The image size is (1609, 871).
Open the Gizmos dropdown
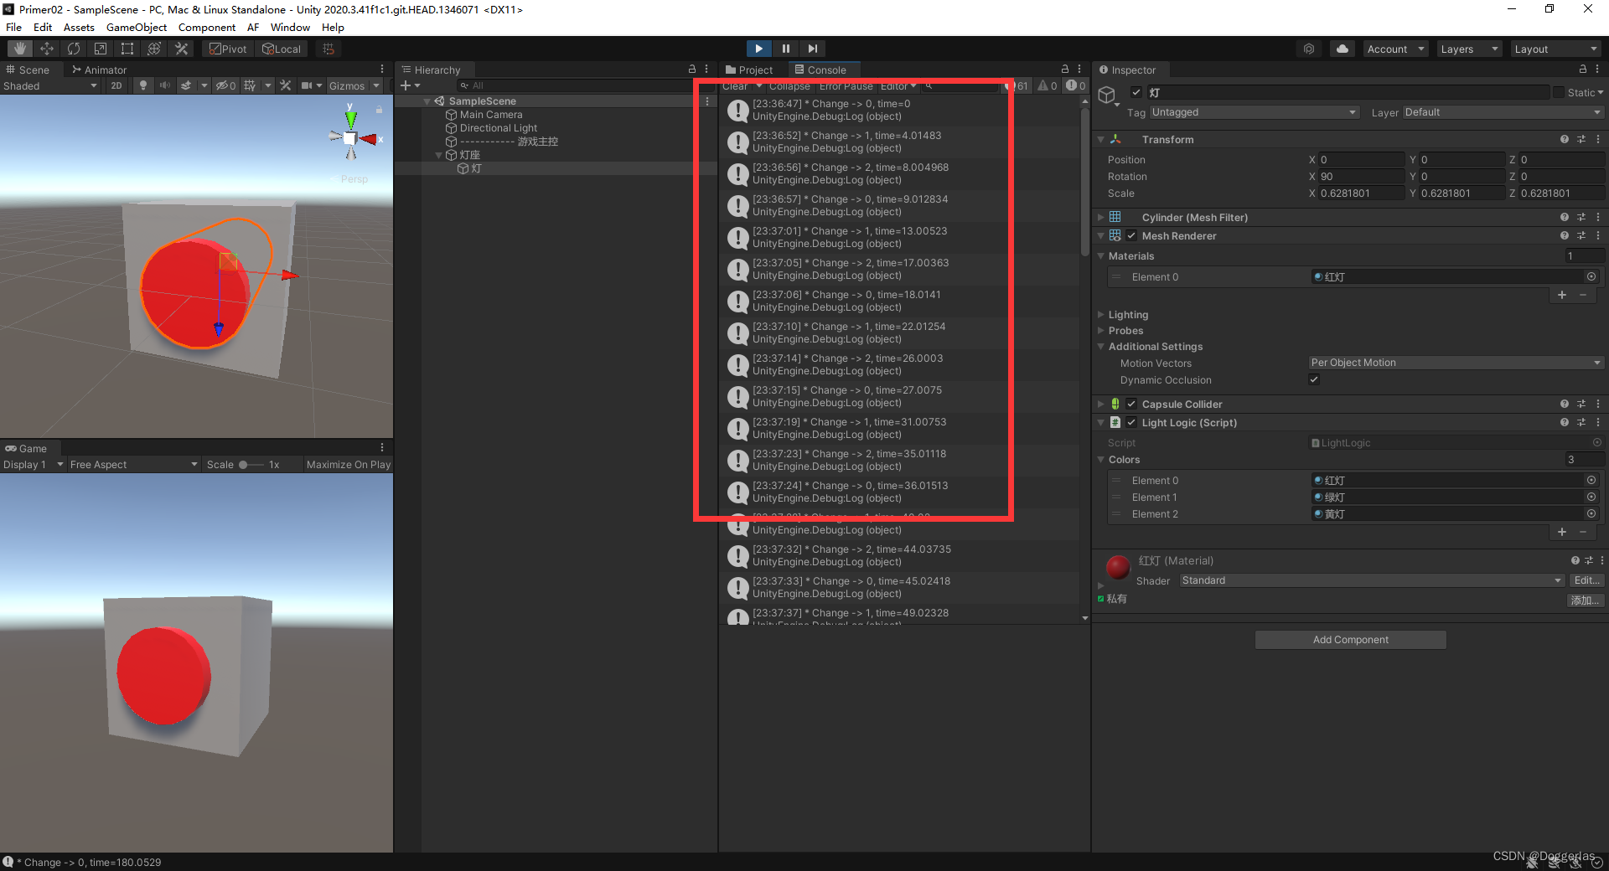(354, 85)
